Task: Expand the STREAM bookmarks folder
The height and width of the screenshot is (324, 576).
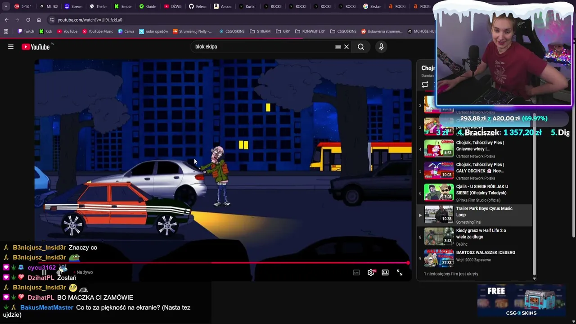Action: tap(260, 31)
